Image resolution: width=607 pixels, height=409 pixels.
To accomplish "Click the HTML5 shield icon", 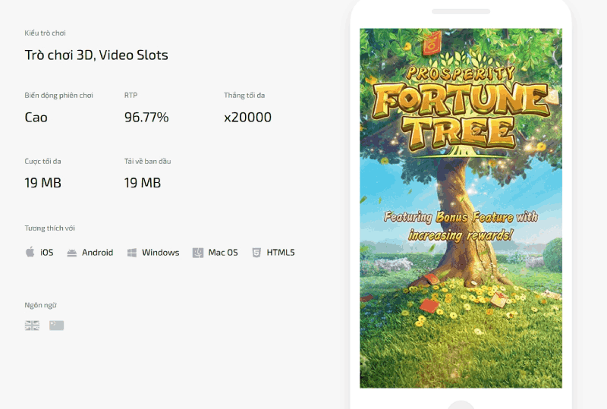I will coord(256,253).
